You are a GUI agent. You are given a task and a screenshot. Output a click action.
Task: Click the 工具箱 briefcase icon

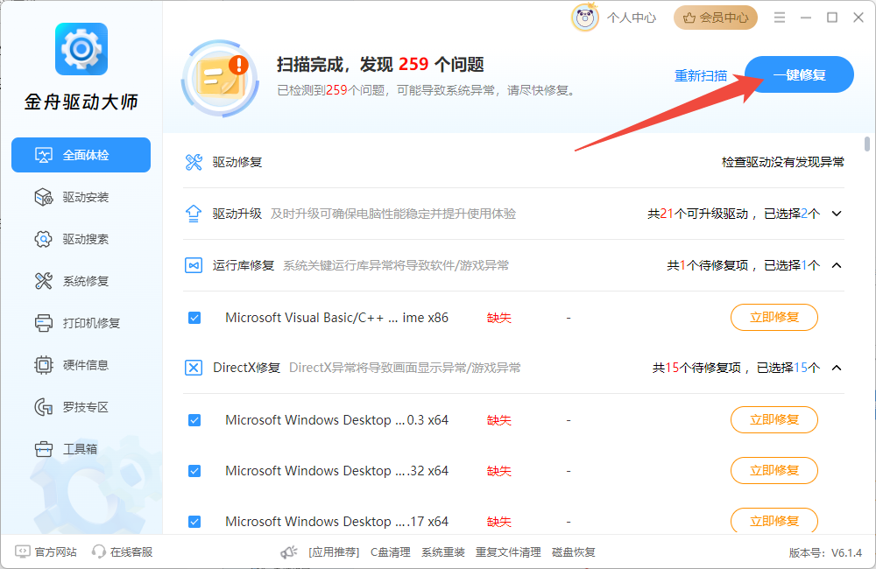(x=43, y=449)
